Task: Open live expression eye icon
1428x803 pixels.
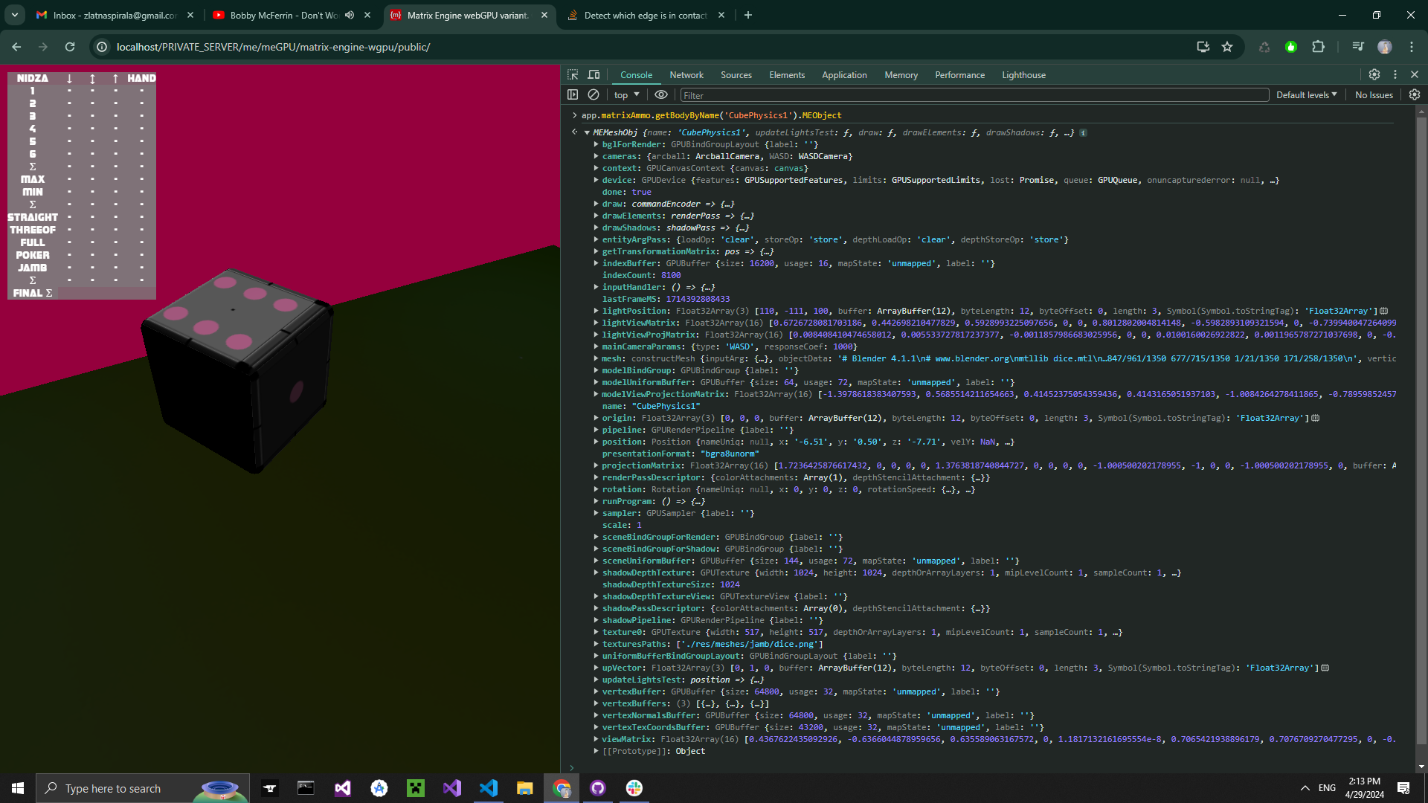Action: pos(660,95)
